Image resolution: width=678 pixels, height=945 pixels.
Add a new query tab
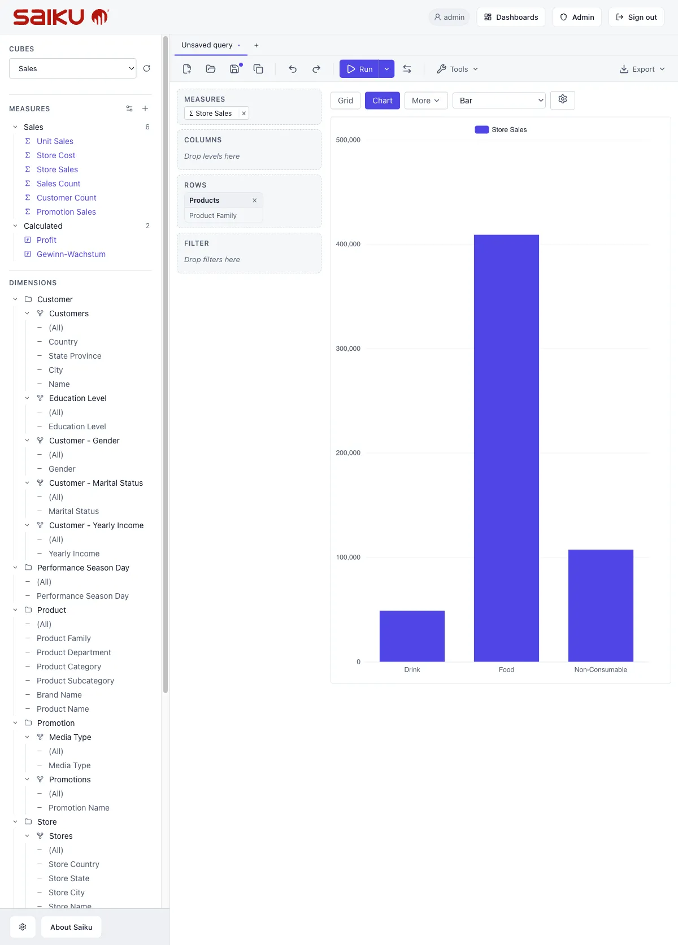257,45
